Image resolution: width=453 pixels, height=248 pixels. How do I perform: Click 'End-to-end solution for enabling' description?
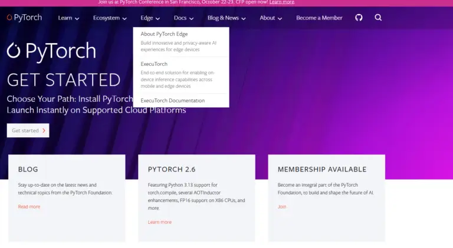[x=178, y=80]
